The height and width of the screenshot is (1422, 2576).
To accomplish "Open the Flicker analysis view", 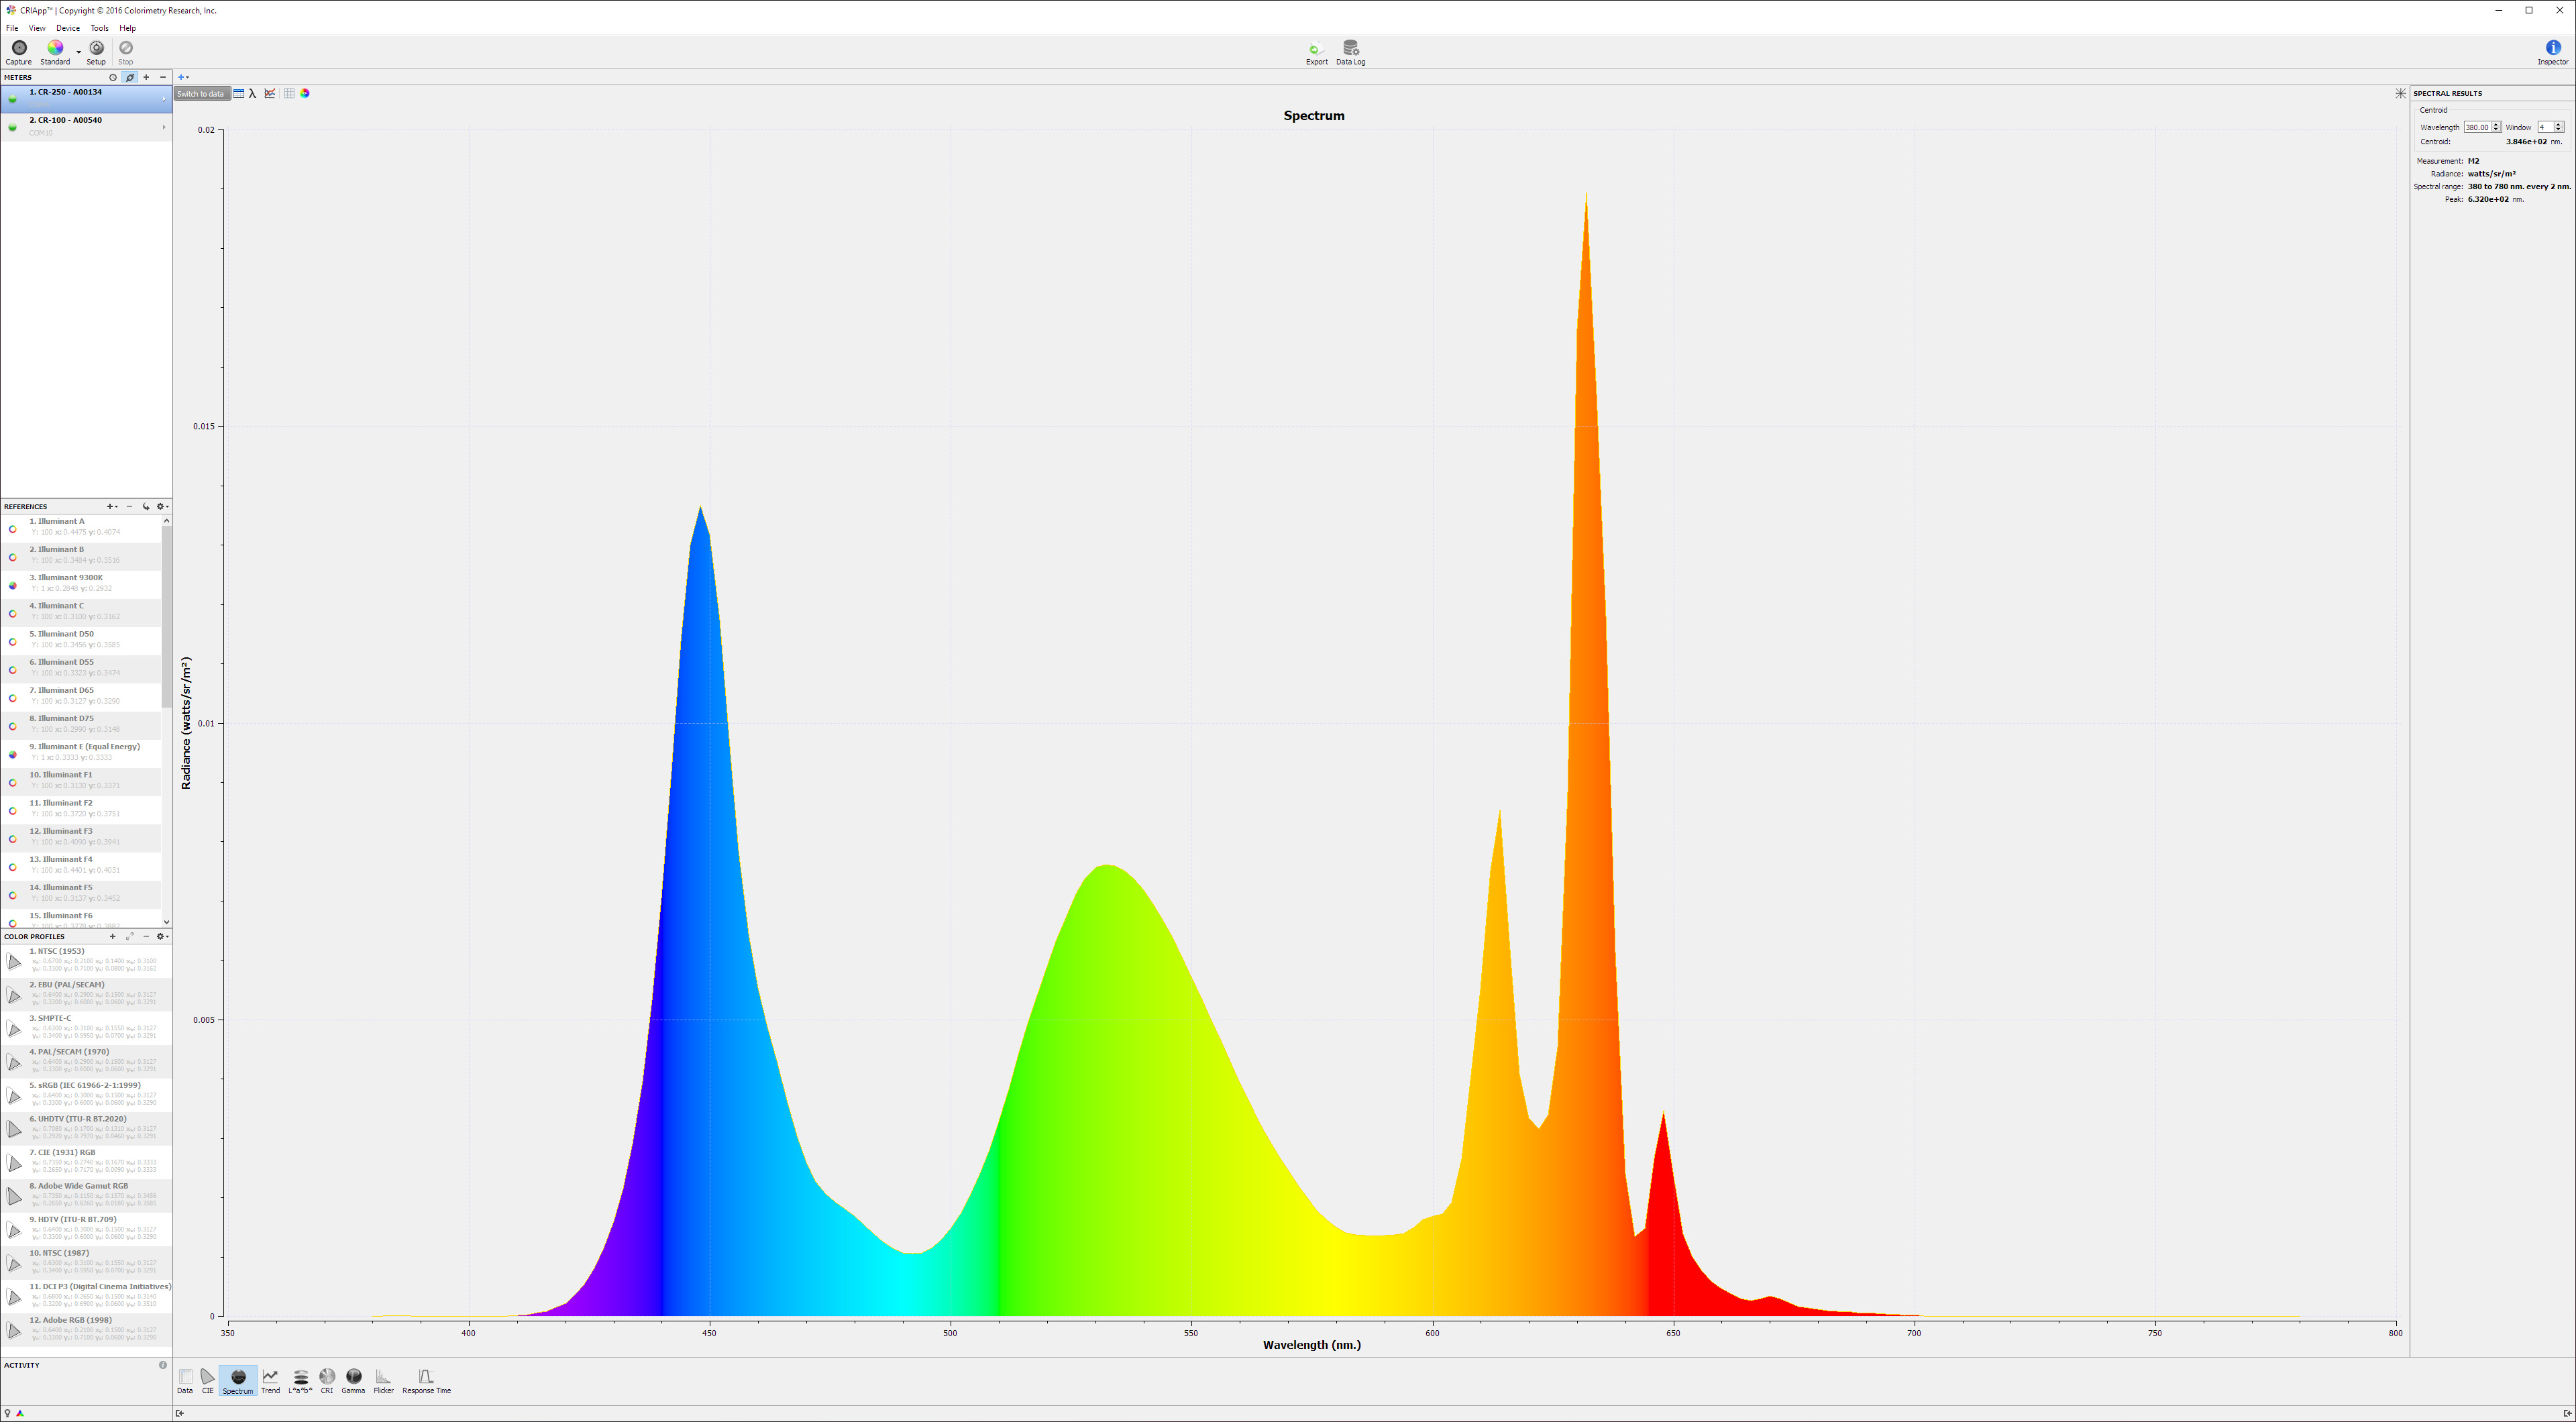I will 383,1381.
